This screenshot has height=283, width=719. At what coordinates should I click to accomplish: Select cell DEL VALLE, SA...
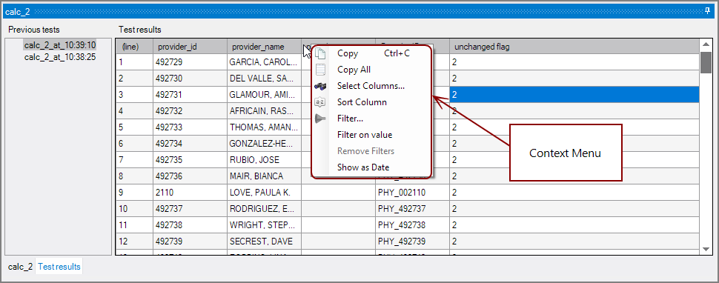click(264, 79)
